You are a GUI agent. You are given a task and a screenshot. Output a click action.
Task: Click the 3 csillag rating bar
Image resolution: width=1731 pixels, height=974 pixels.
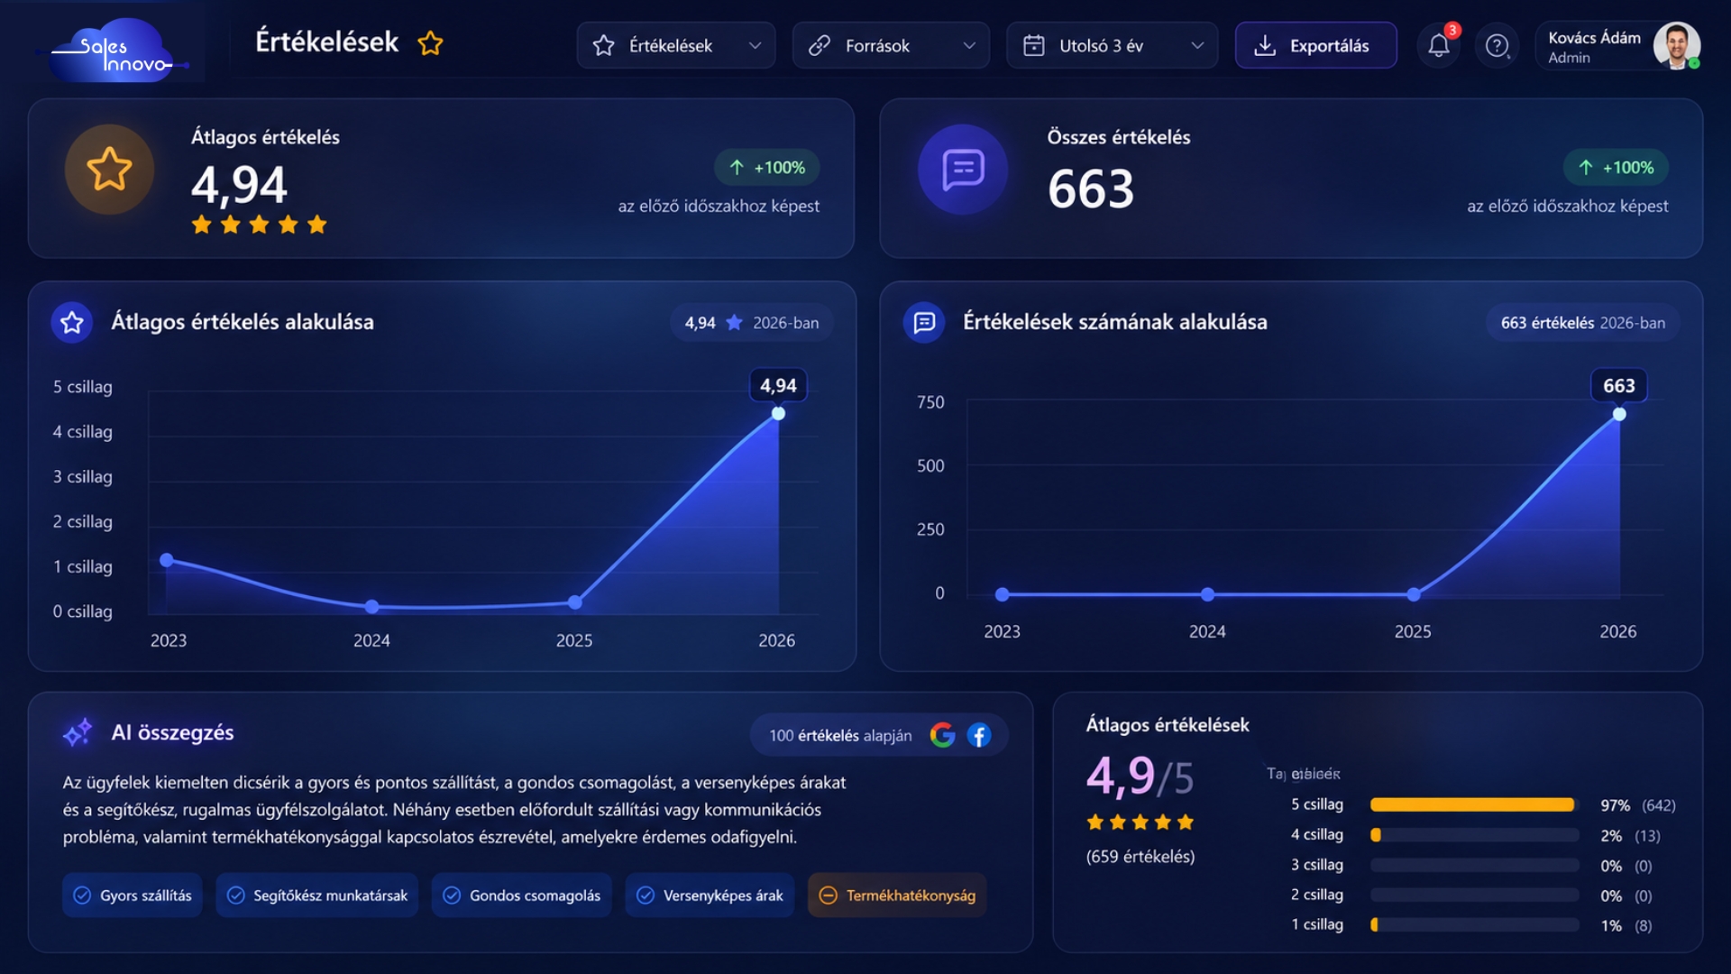pos(1474,865)
